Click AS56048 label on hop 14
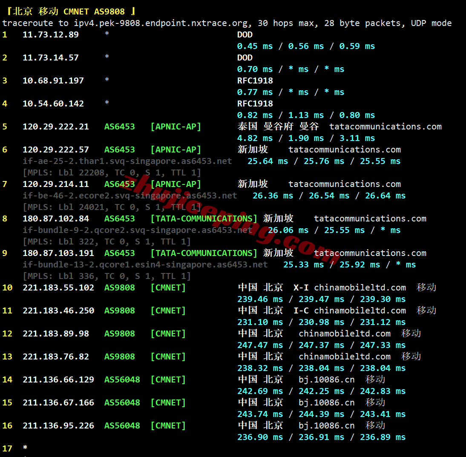 [122, 380]
